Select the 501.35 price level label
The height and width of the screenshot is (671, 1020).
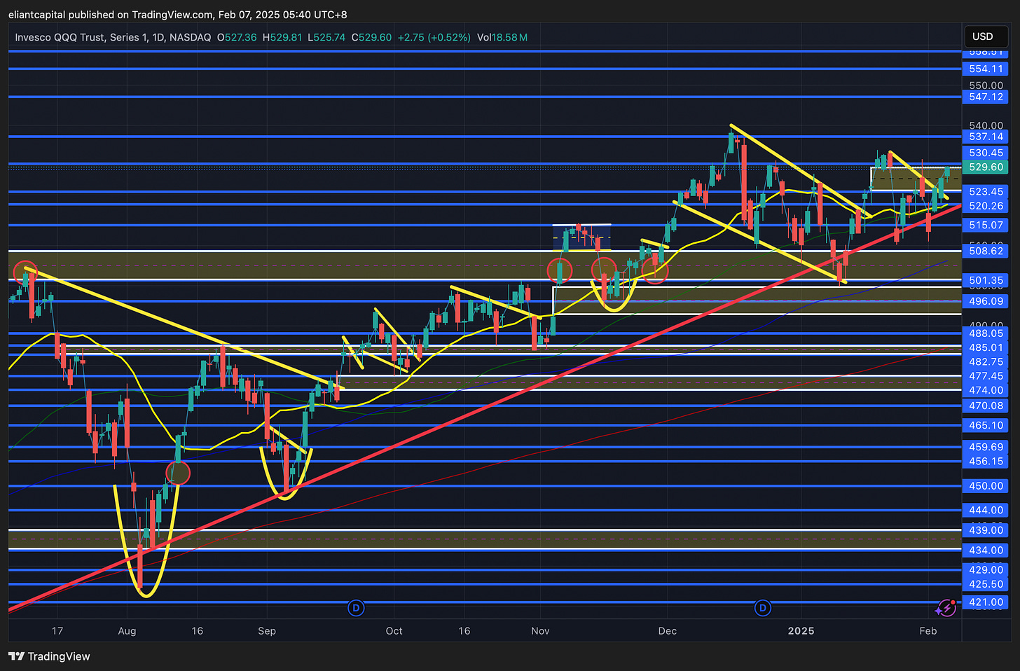coord(986,280)
